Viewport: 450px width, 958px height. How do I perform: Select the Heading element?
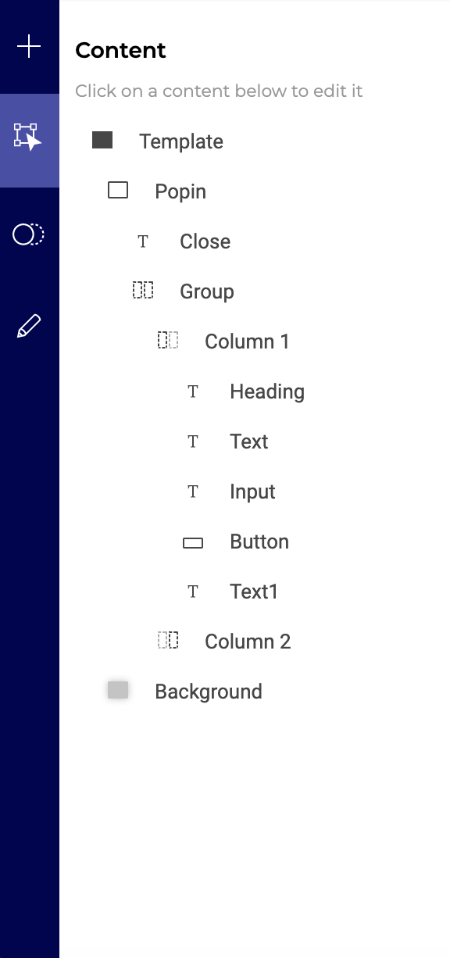point(267,391)
